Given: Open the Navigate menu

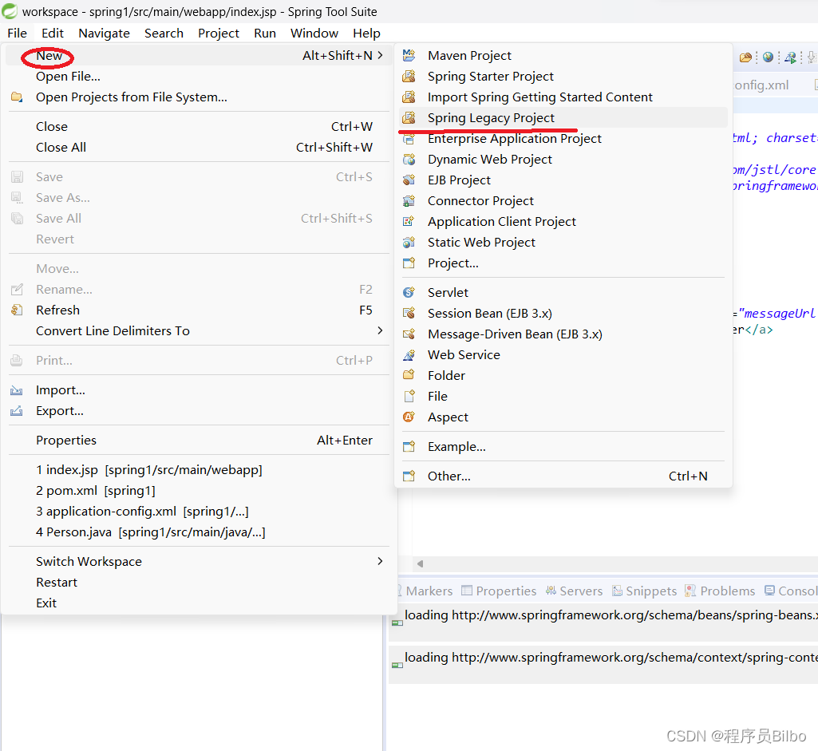Looking at the screenshot, I should point(105,34).
